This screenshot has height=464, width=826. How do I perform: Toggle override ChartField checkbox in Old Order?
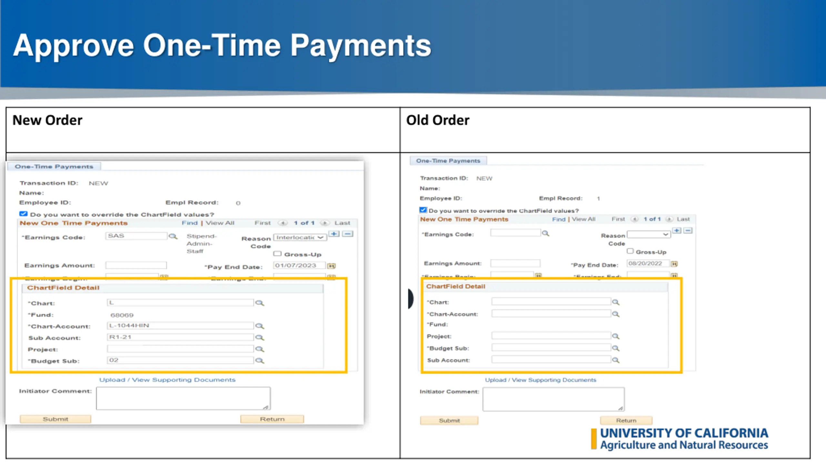coord(423,210)
